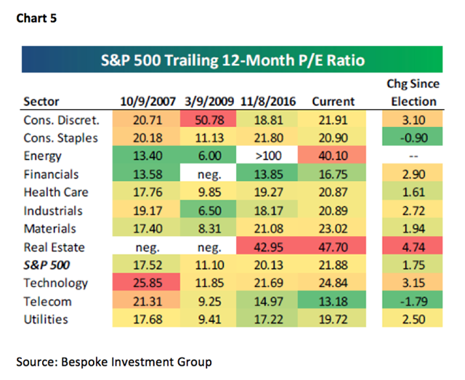465x380 pixels.
Task: Click the 3/9/2009 column header
Action: tap(209, 102)
